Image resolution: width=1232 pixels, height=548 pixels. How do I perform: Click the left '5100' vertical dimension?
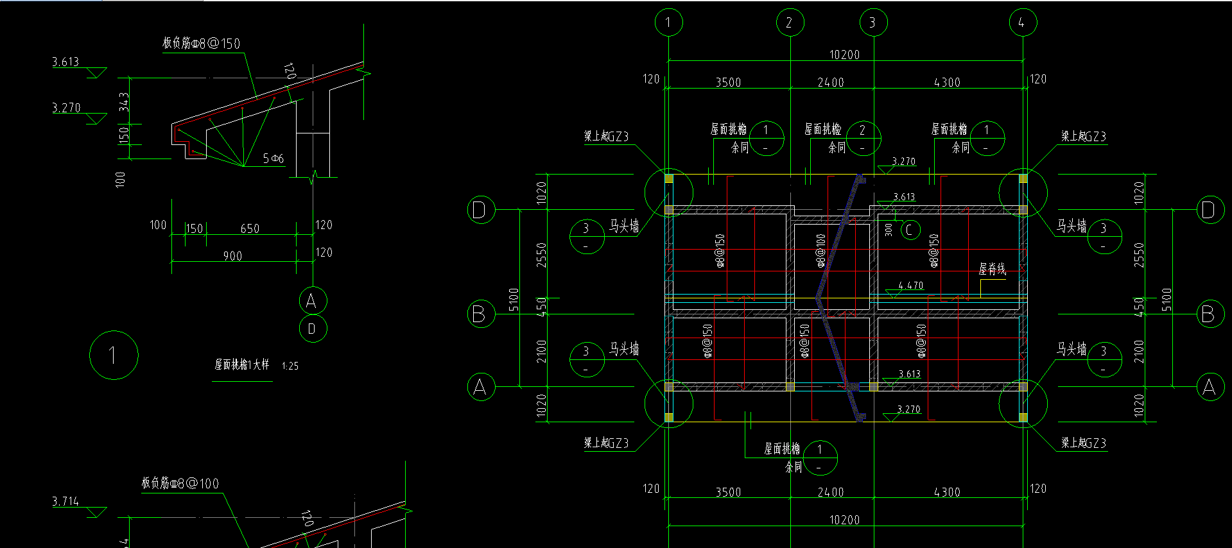pyautogui.click(x=514, y=299)
